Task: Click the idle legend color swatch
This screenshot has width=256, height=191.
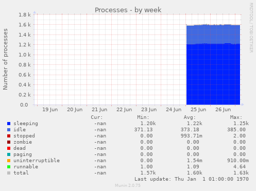Action: coord(9,130)
